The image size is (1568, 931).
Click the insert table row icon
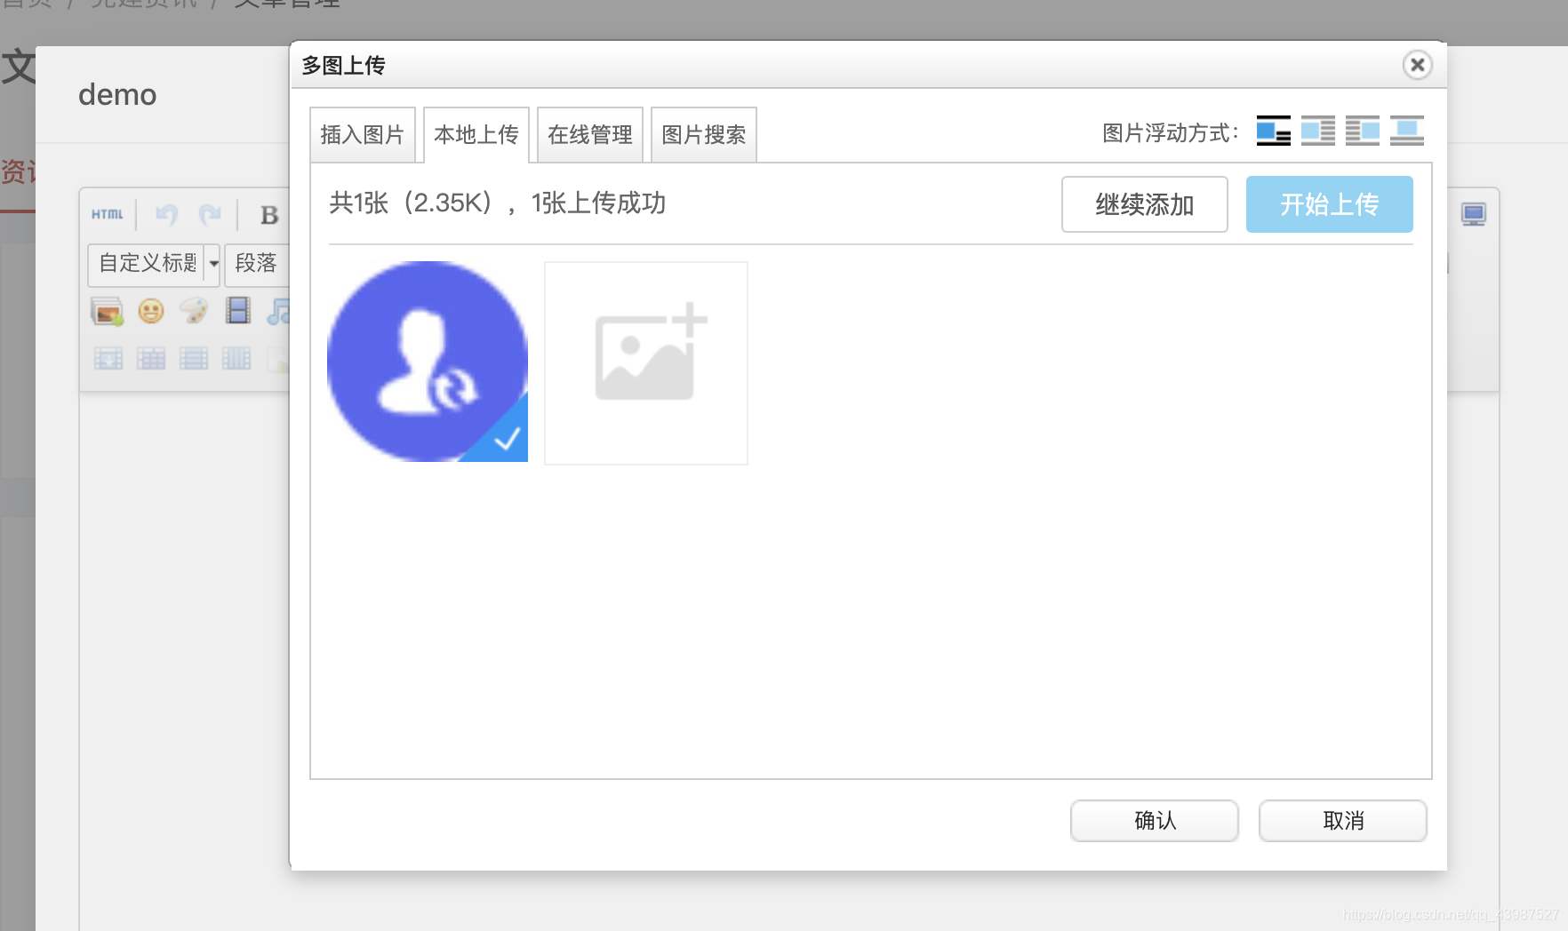click(151, 359)
